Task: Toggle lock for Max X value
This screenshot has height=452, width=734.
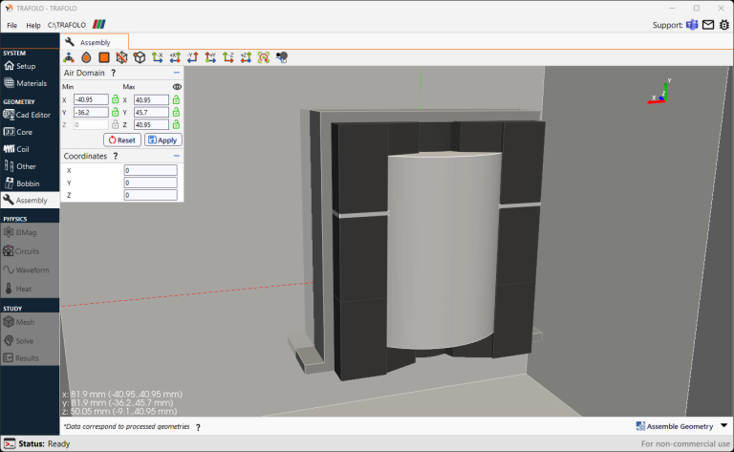Action: pyautogui.click(x=176, y=99)
